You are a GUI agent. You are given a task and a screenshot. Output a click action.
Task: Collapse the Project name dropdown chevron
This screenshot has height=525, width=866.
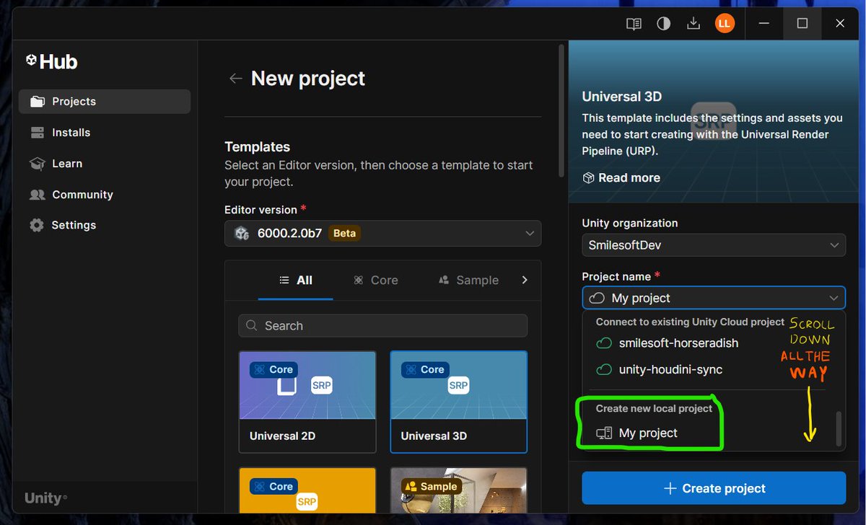point(834,298)
